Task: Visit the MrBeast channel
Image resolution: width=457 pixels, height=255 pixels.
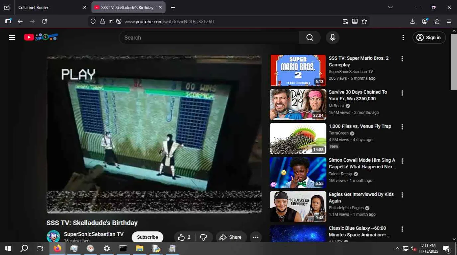Action: (336, 106)
